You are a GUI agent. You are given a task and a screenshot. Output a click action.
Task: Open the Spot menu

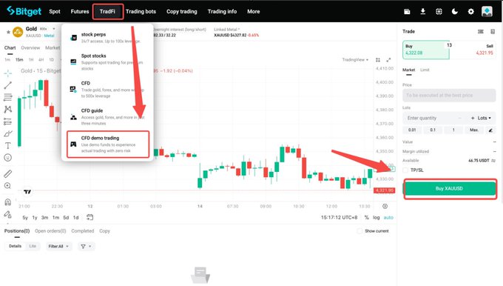tap(55, 12)
